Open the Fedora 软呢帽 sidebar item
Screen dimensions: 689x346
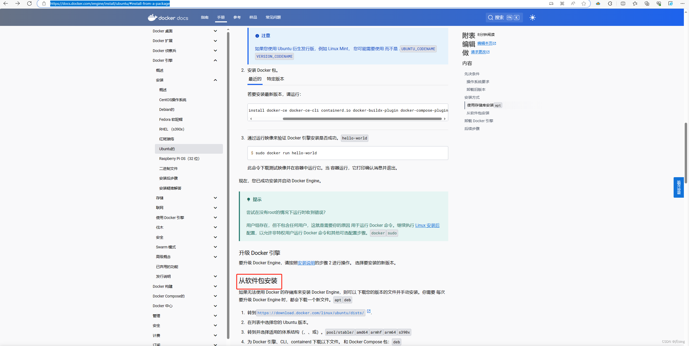(171, 119)
